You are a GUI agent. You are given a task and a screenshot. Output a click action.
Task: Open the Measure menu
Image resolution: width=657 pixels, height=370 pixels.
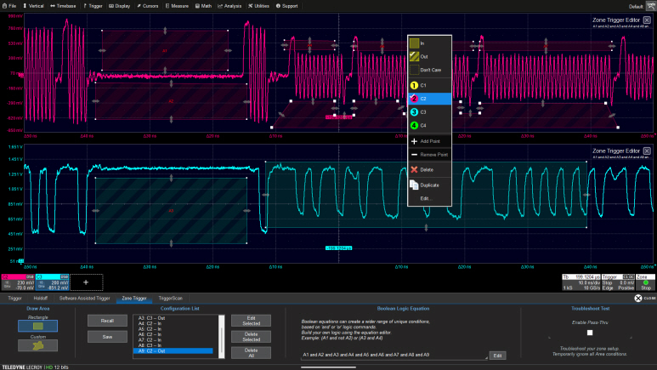(177, 6)
